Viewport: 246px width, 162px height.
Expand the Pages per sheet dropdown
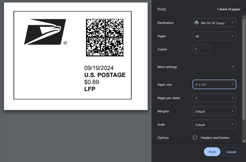pyautogui.click(x=214, y=98)
